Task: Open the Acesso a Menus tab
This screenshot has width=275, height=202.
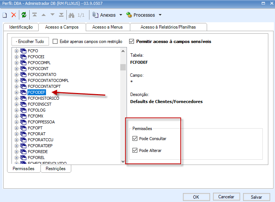Action: 108,27
